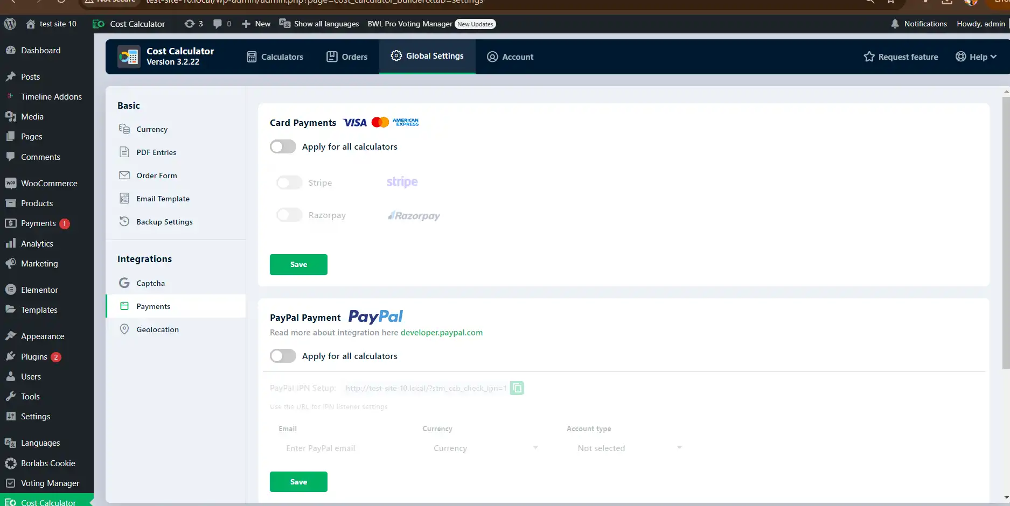Enable the Razorpay toggle
The height and width of the screenshot is (506, 1010).
coord(289,215)
